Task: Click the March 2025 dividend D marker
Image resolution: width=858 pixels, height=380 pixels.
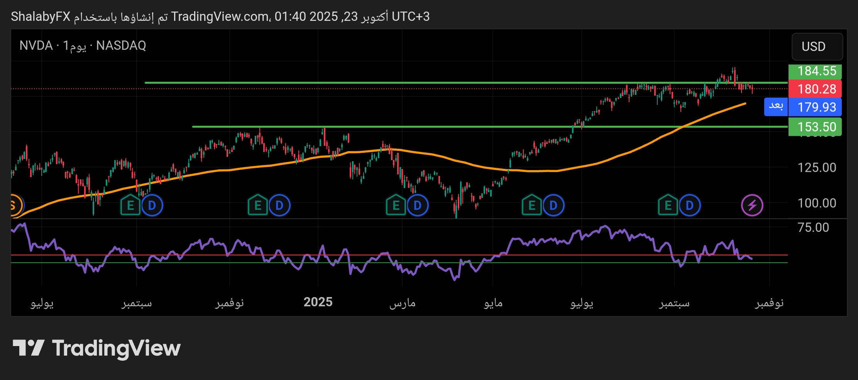Action: [x=418, y=205]
